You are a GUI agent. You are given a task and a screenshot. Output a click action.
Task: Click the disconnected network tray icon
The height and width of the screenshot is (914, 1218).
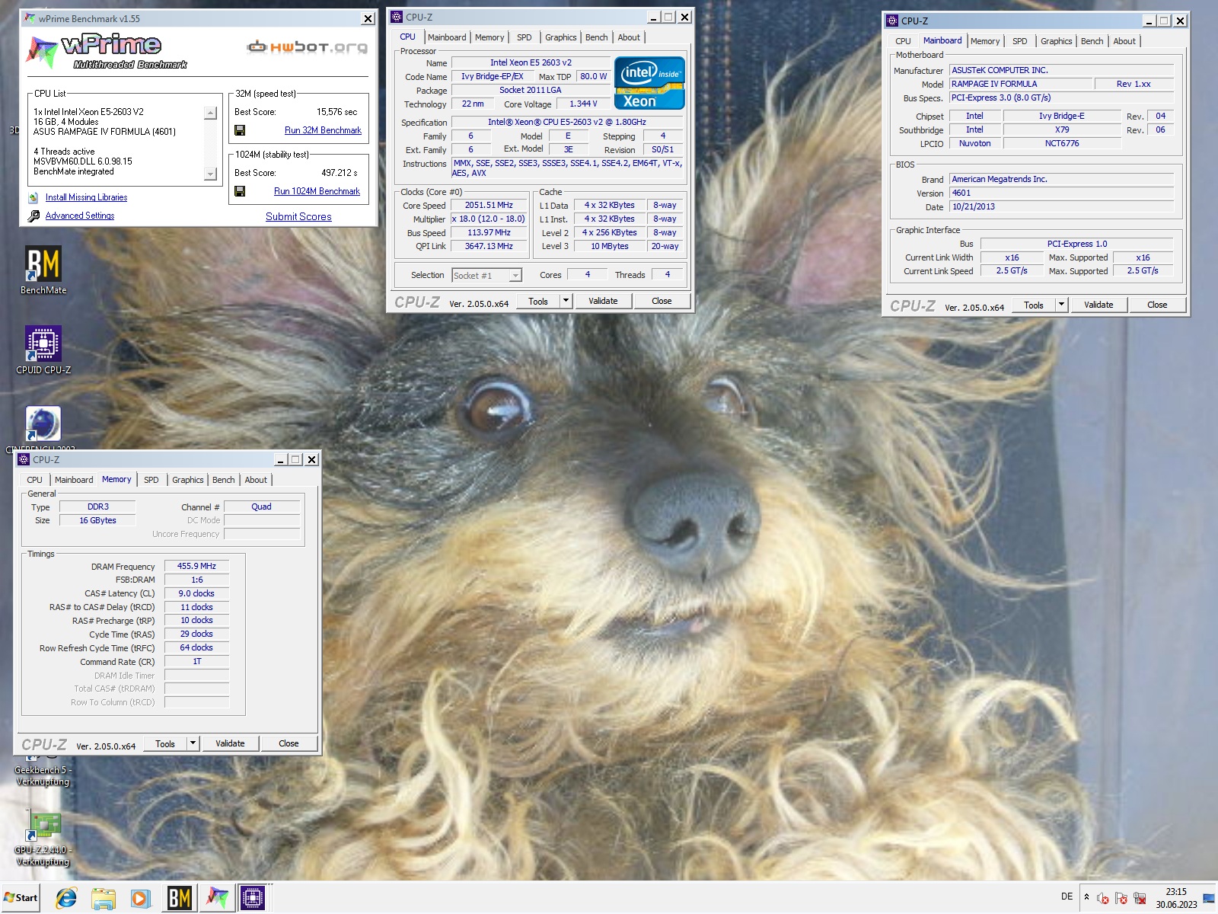pyautogui.click(x=1140, y=900)
